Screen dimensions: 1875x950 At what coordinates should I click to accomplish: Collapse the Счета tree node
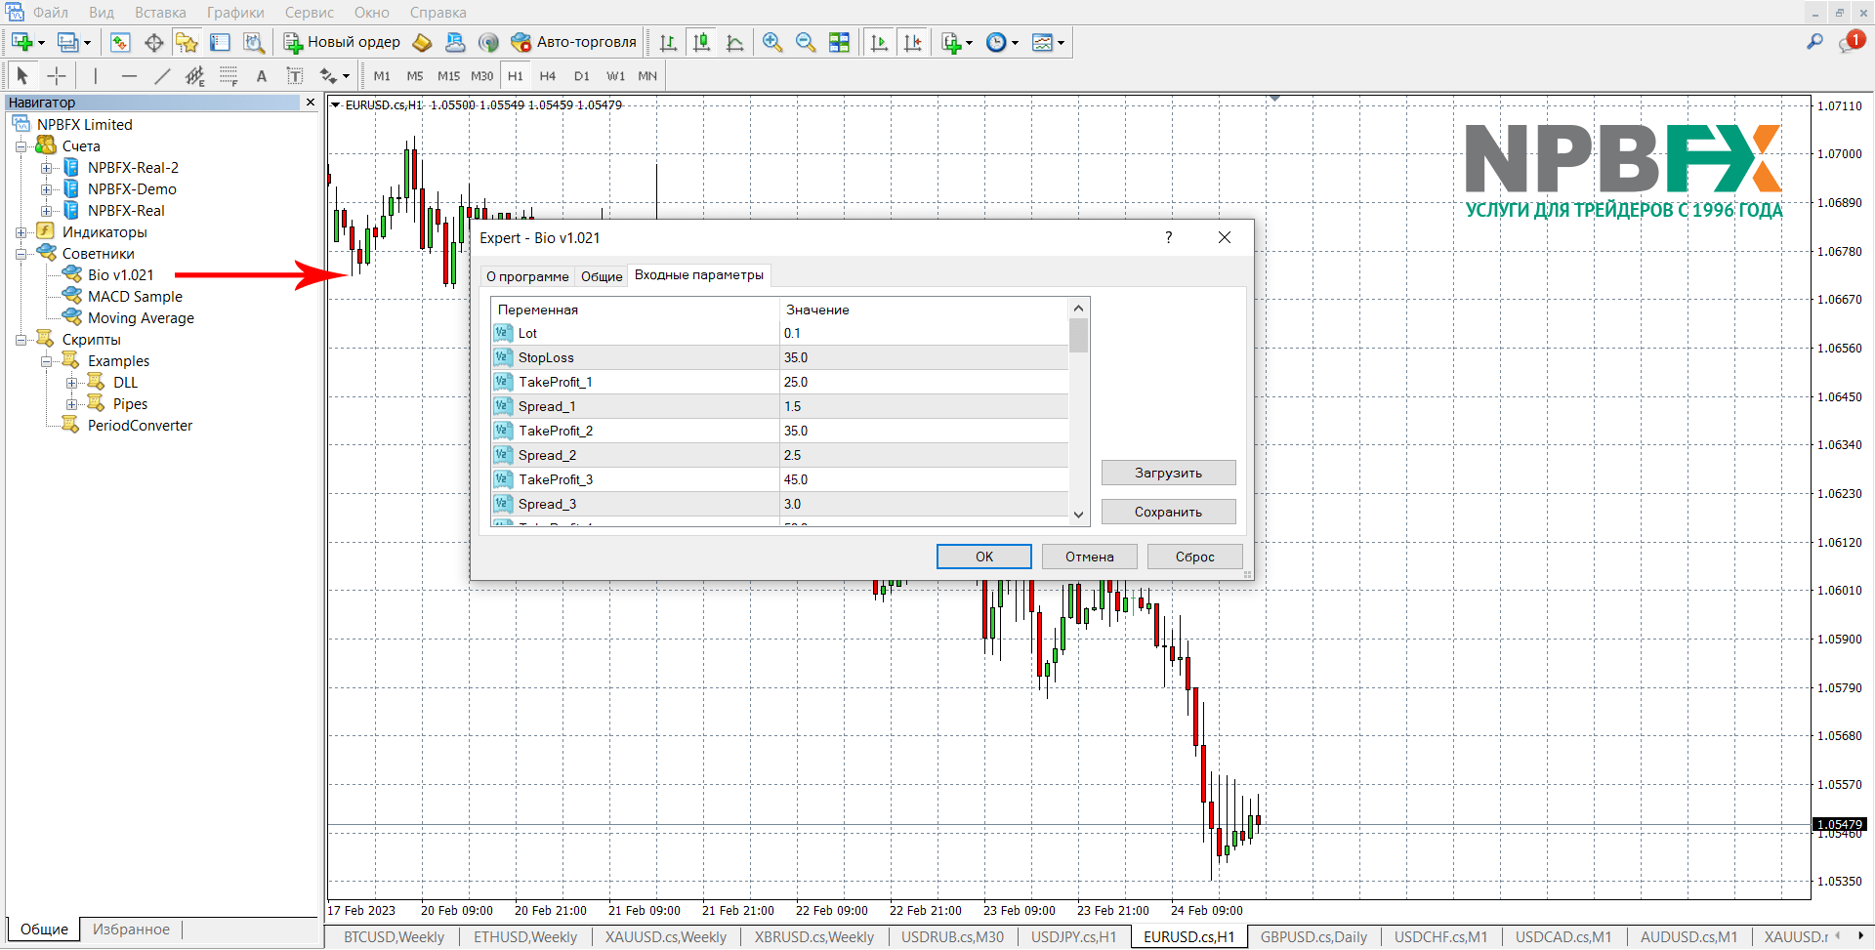click(21, 146)
